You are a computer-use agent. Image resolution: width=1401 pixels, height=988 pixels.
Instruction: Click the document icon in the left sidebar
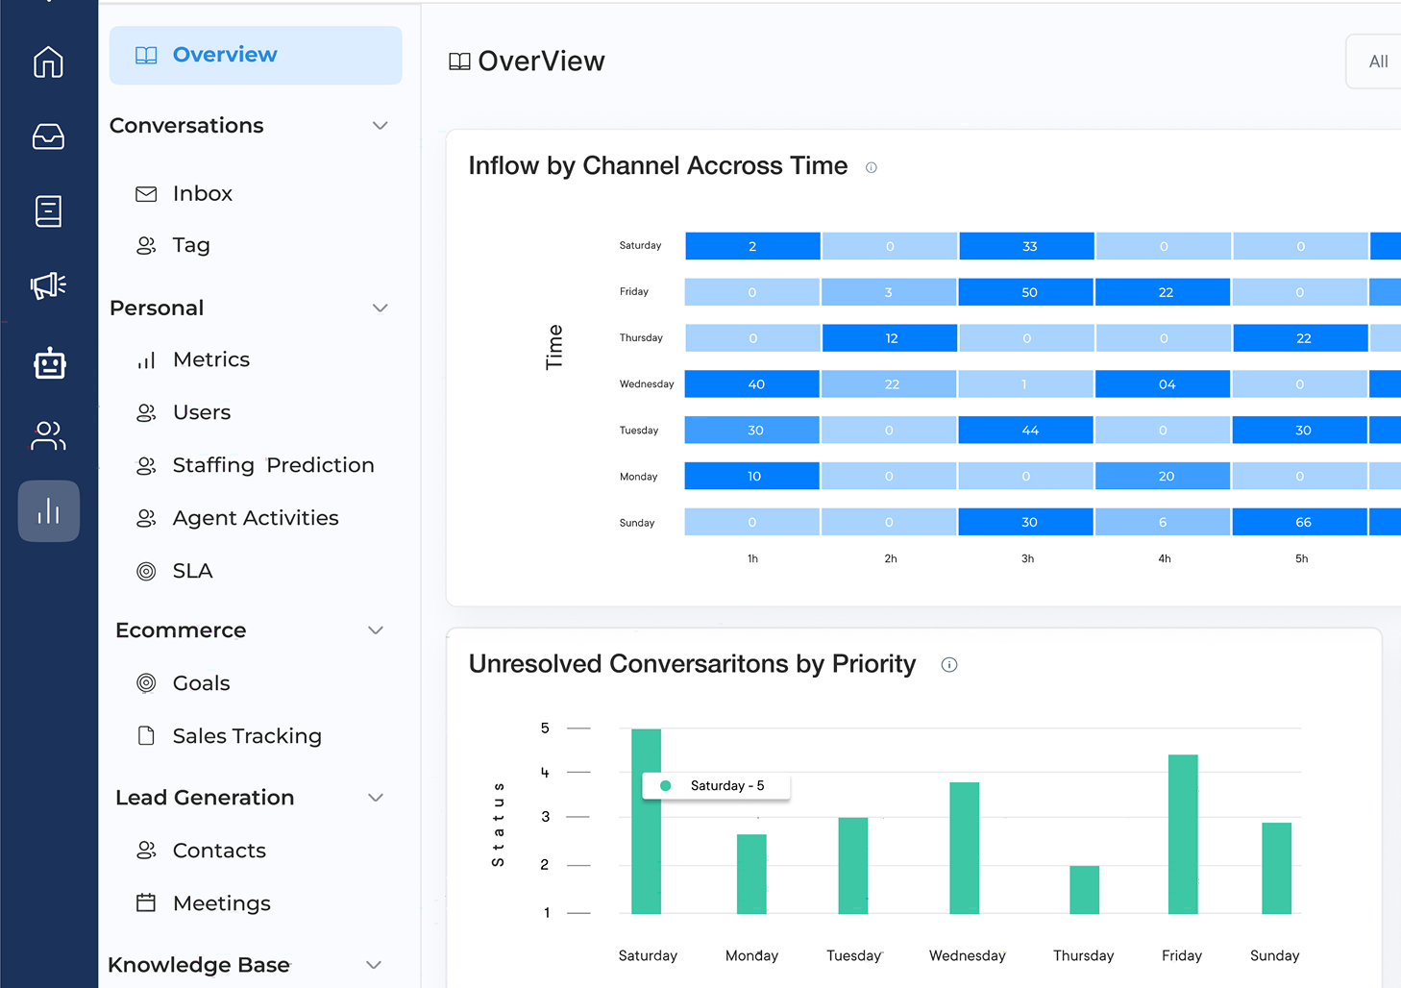(x=48, y=210)
